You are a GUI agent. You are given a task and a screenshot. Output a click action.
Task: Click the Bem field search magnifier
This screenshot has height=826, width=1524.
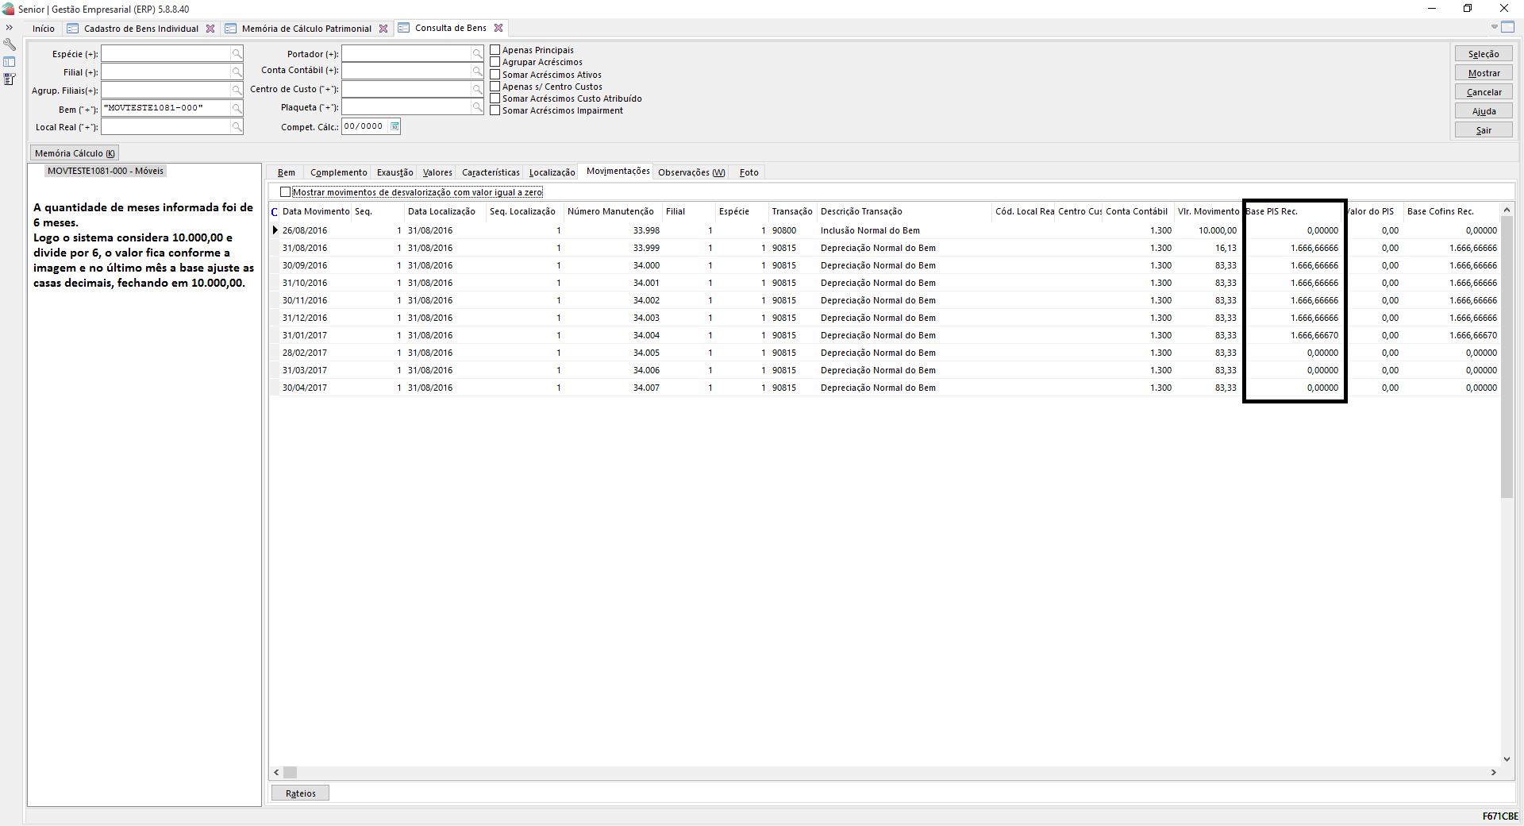pyautogui.click(x=237, y=109)
